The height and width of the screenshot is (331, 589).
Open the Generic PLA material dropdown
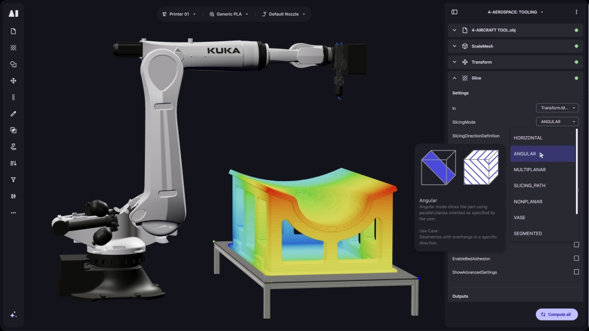click(x=229, y=14)
